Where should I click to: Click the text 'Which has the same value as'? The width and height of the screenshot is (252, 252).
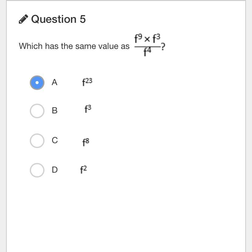tap(74, 46)
